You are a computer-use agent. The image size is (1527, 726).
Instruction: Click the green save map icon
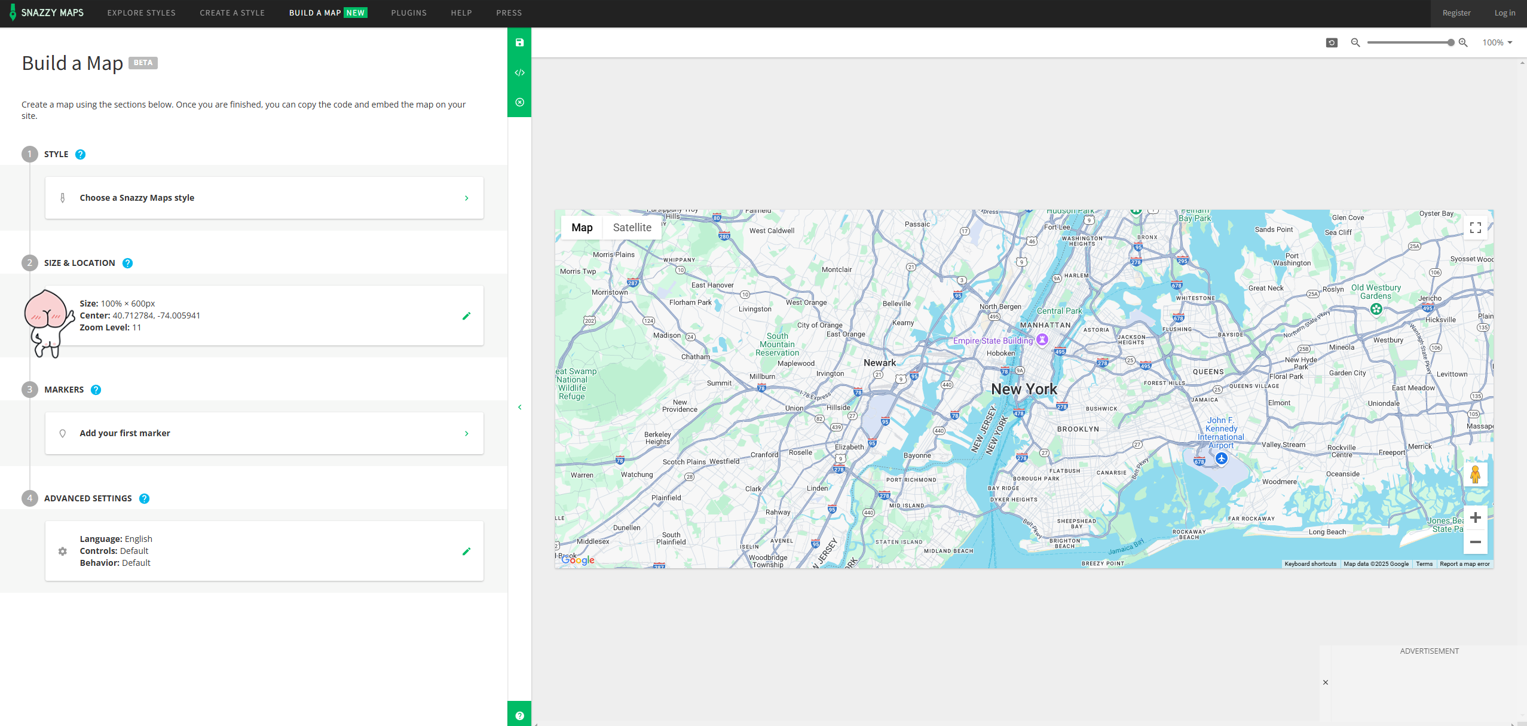pos(519,42)
